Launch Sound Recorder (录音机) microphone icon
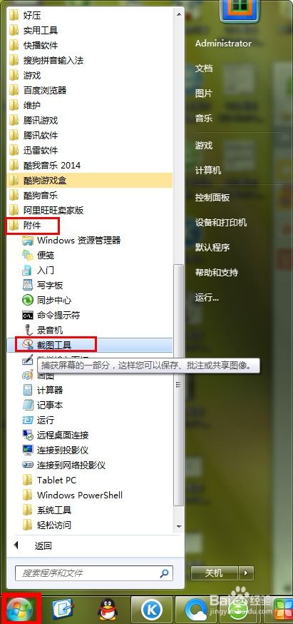Viewport: 293px width, 624px height. [x=27, y=330]
